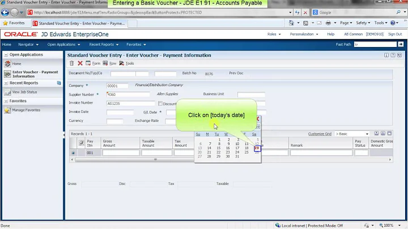The image size is (408, 229).
Task: Click the grid download icon above the grid
Action: point(383,134)
